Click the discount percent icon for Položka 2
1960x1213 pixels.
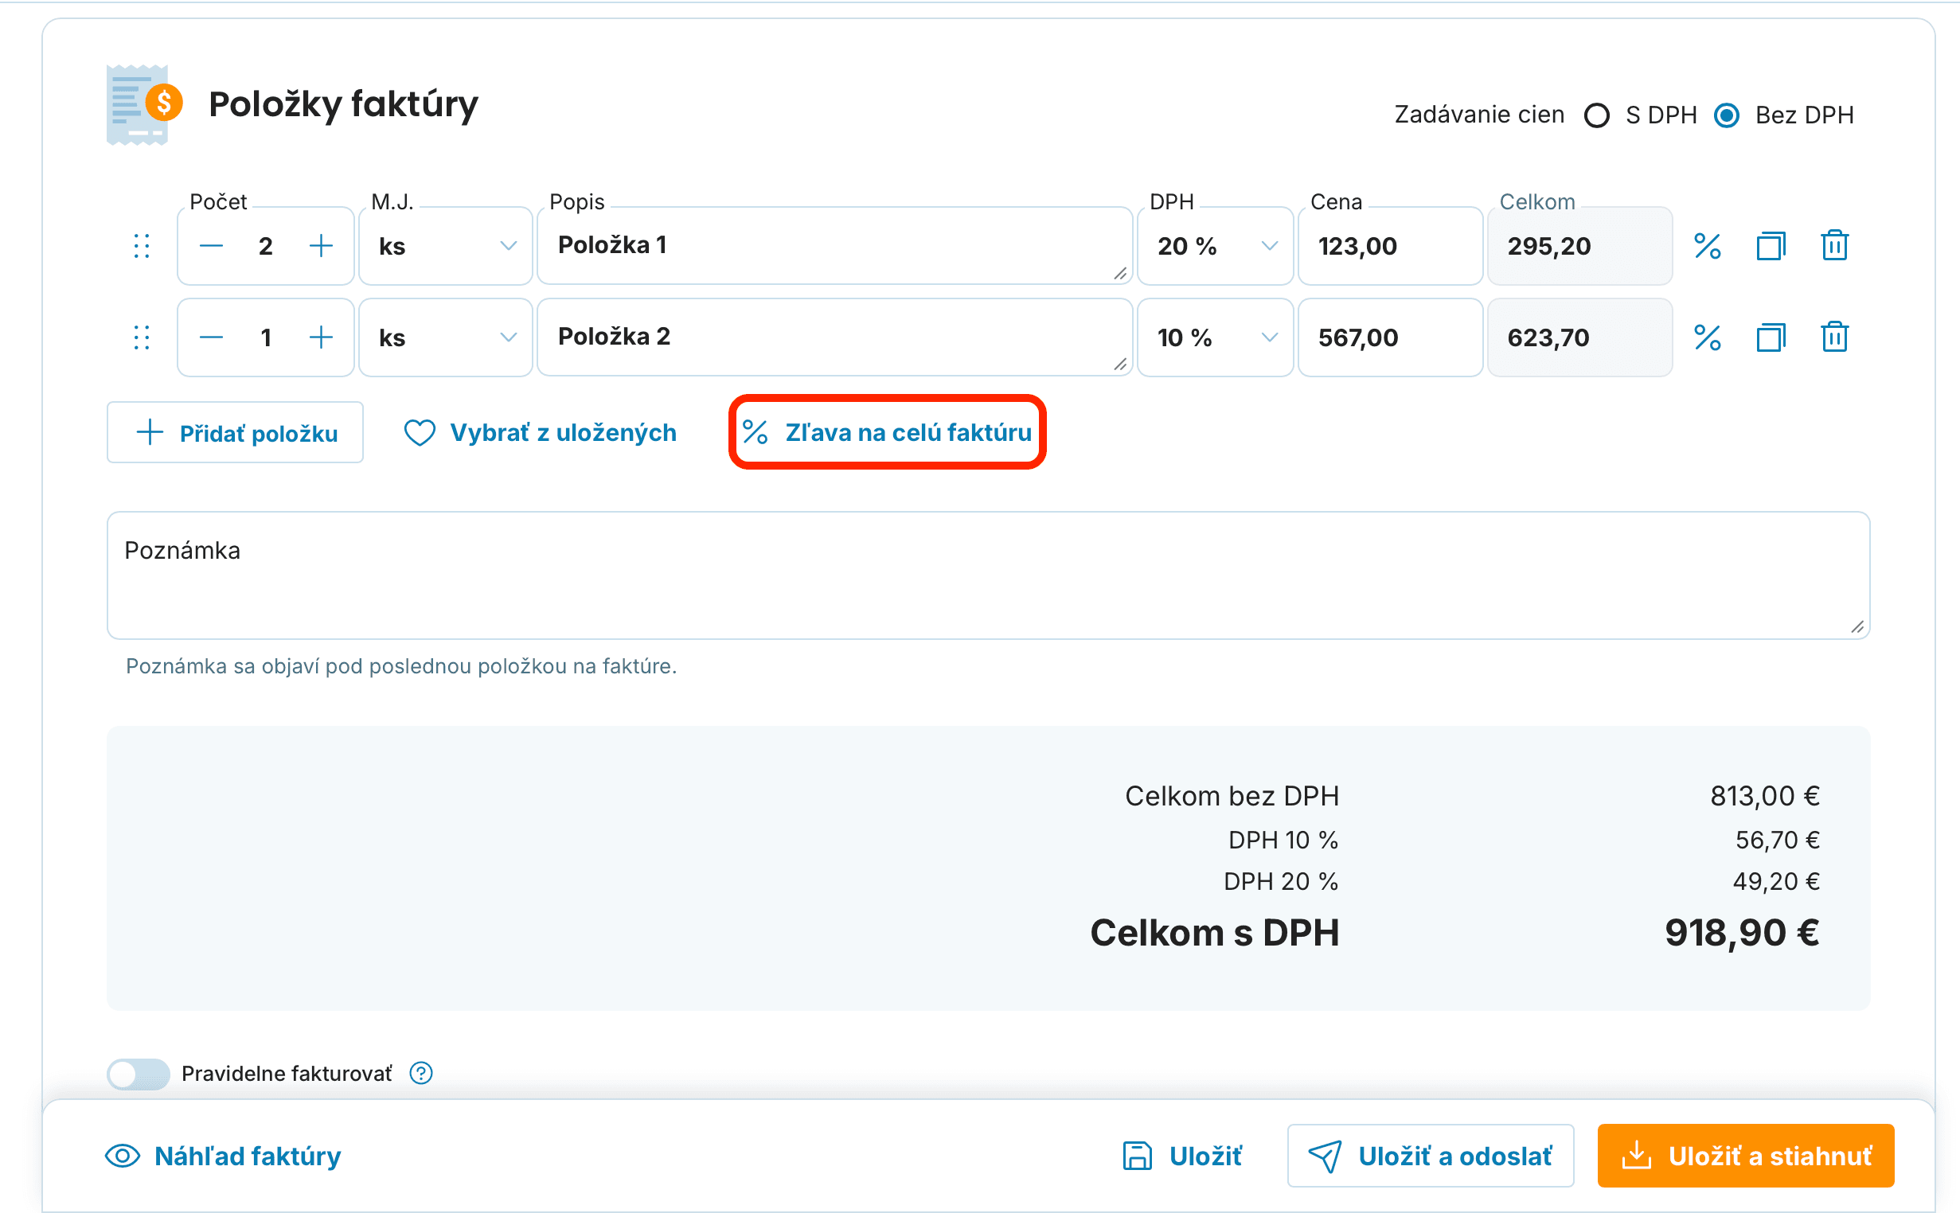point(1707,337)
